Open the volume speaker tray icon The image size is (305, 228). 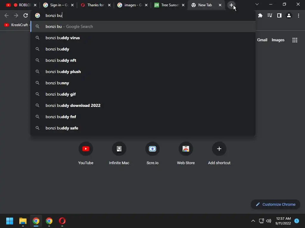[269, 221]
